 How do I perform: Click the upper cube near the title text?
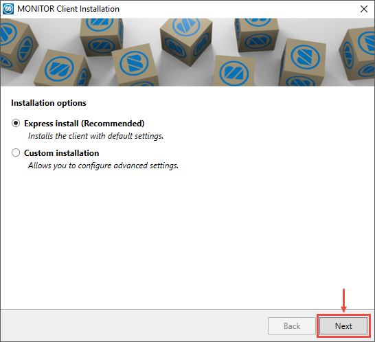(x=102, y=36)
